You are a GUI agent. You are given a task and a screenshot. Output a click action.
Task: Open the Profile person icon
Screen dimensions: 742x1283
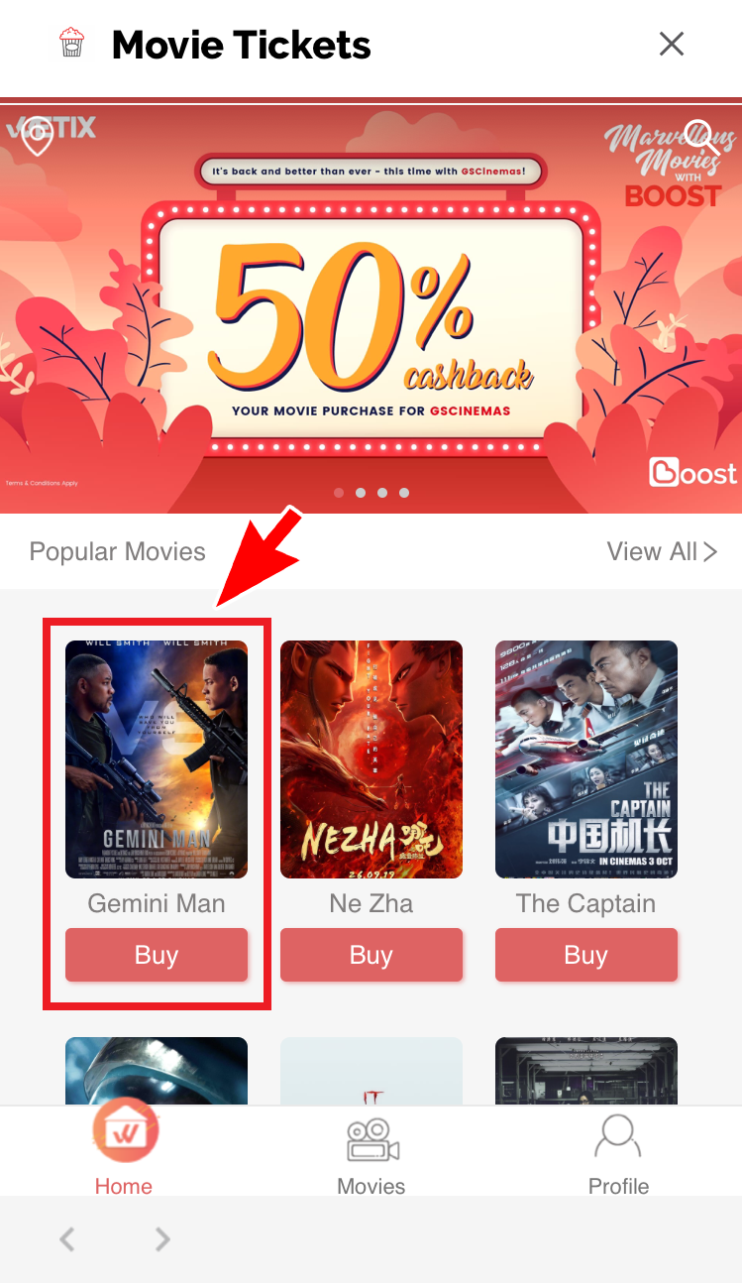(x=618, y=1137)
